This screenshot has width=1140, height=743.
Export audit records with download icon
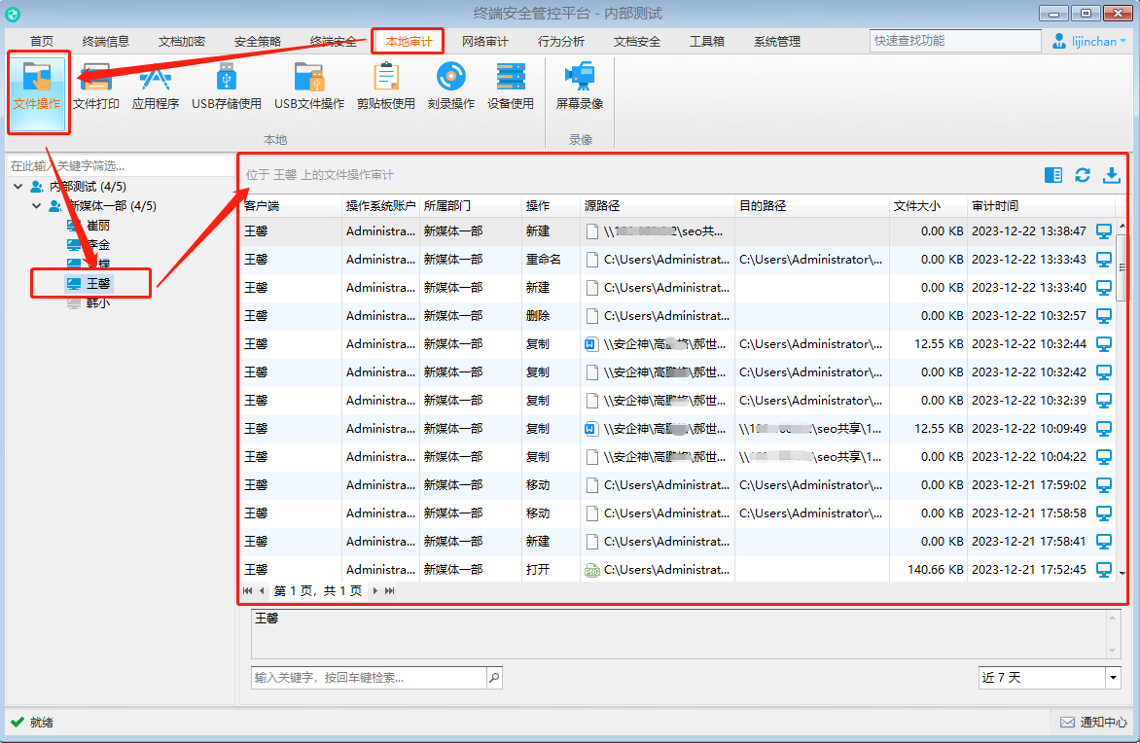click(1112, 175)
